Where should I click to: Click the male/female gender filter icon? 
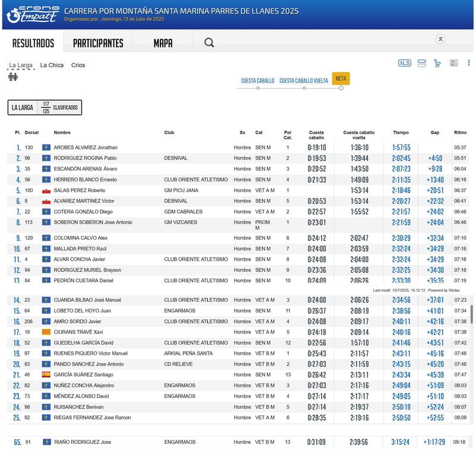(12, 77)
